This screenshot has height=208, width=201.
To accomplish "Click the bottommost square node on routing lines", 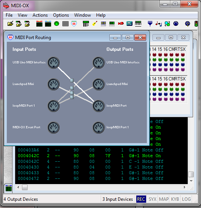I will click(72, 97).
